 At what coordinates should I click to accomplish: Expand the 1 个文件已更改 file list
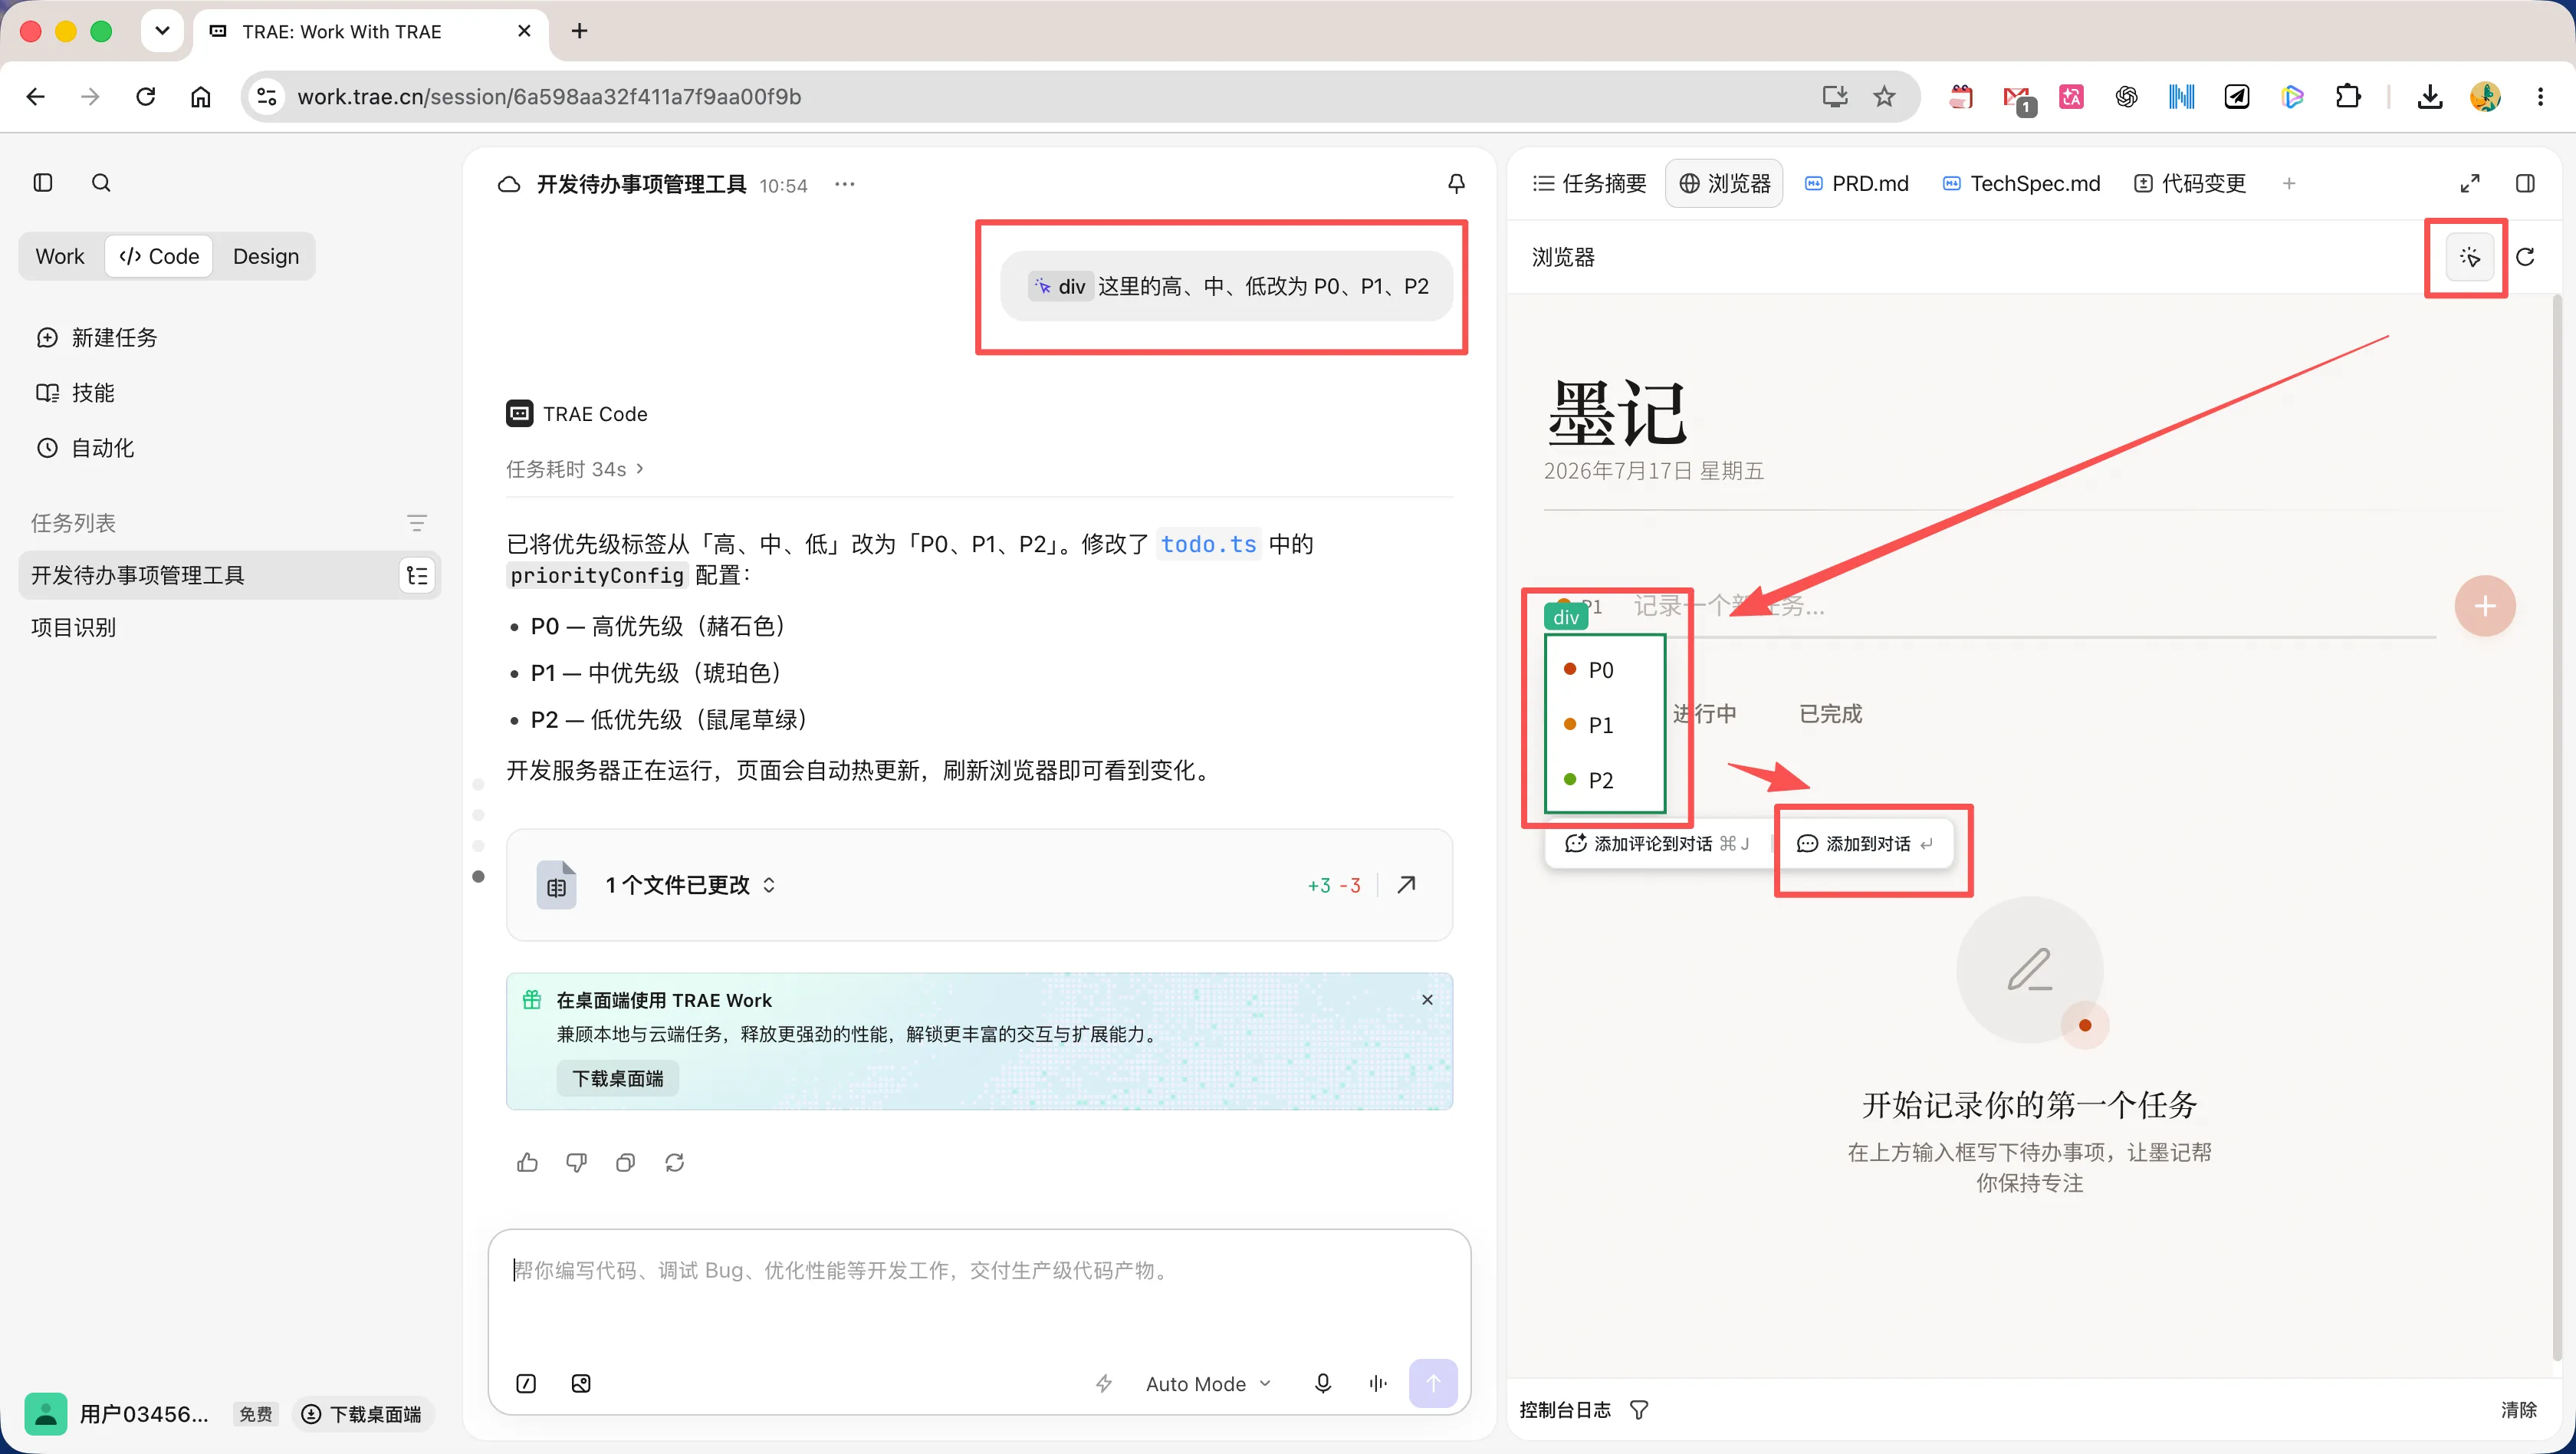(x=690, y=885)
